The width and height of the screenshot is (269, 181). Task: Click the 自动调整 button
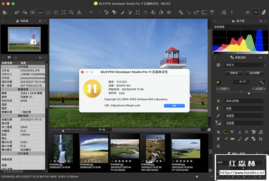pyautogui.click(x=254, y=73)
